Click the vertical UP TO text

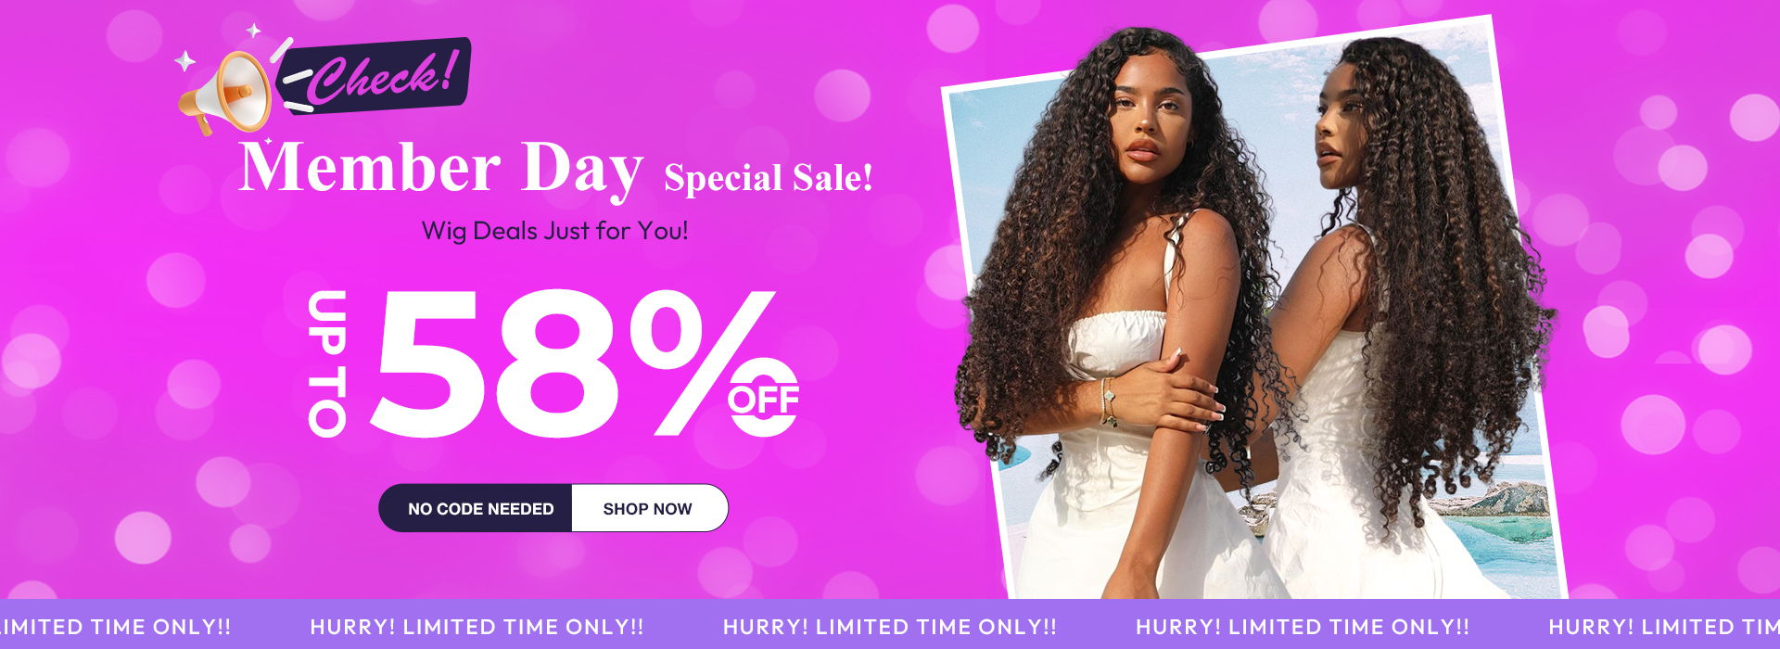(327, 363)
